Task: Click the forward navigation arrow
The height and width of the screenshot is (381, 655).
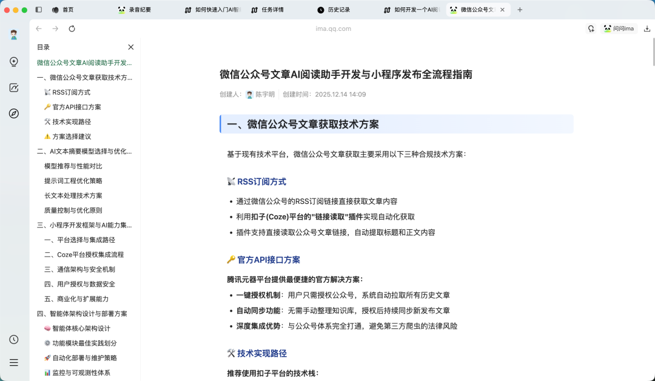Action: 55,28
